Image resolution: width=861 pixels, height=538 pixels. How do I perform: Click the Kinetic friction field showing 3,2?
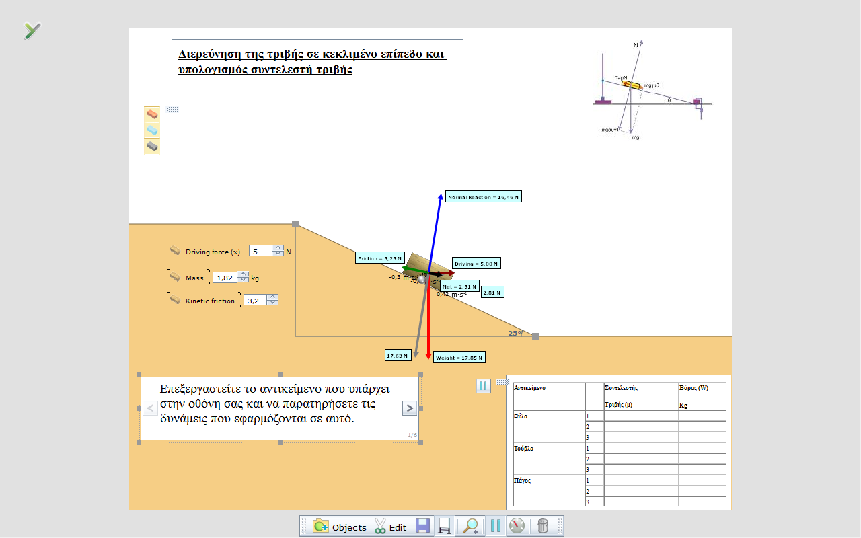tap(255, 300)
